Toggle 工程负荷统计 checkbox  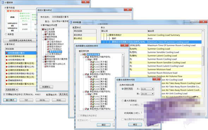[x=48, y=42]
